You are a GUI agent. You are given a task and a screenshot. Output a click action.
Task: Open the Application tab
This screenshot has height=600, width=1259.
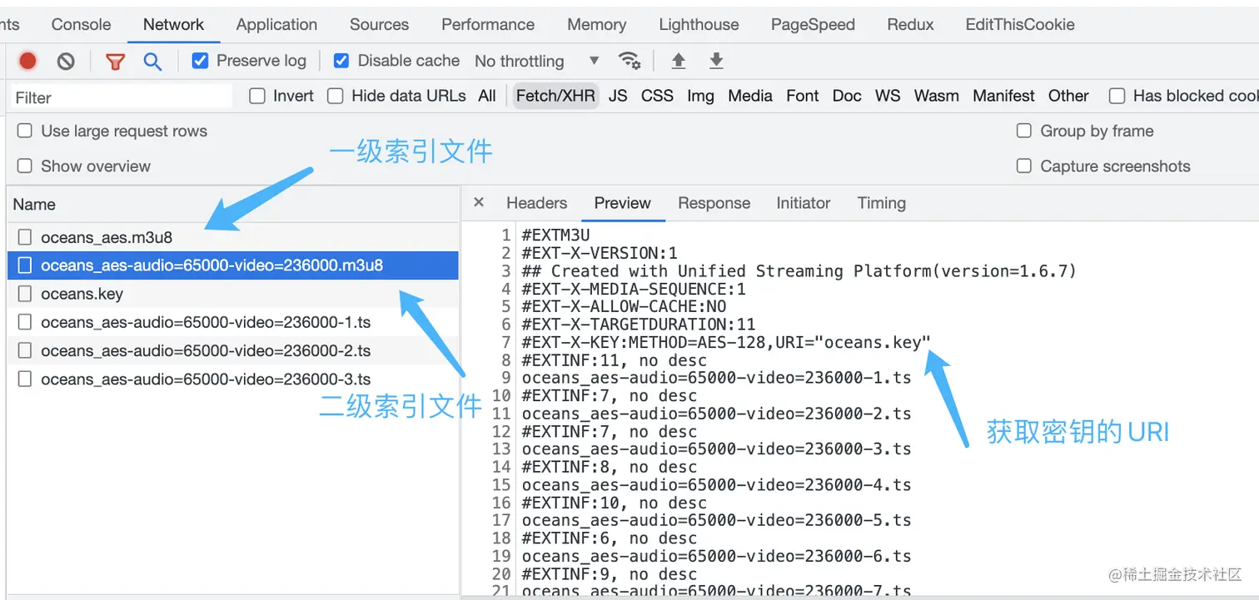pos(276,24)
